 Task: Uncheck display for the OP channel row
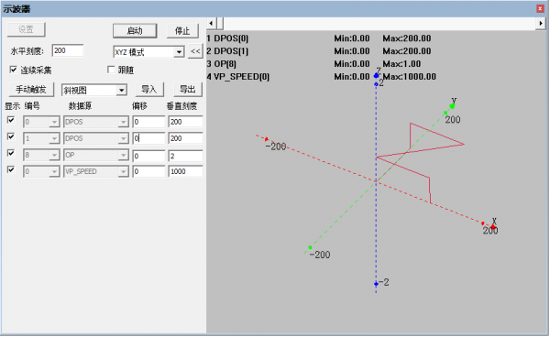pos(11,153)
